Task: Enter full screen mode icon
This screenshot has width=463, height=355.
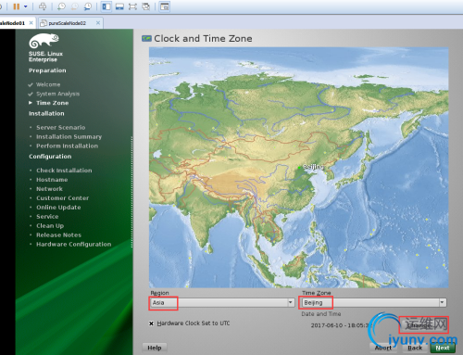Action: pyautogui.click(x=132, y=6)
